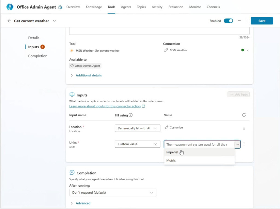The height and width of the screenshot is (209, 280).
Task: Click the green connection status indicator
Action: coord(243,50)
